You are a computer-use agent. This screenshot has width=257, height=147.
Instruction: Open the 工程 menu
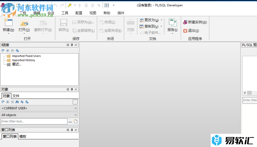23,13
